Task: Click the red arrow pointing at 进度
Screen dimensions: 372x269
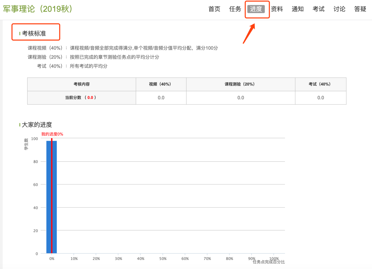Action: point(249,34)
